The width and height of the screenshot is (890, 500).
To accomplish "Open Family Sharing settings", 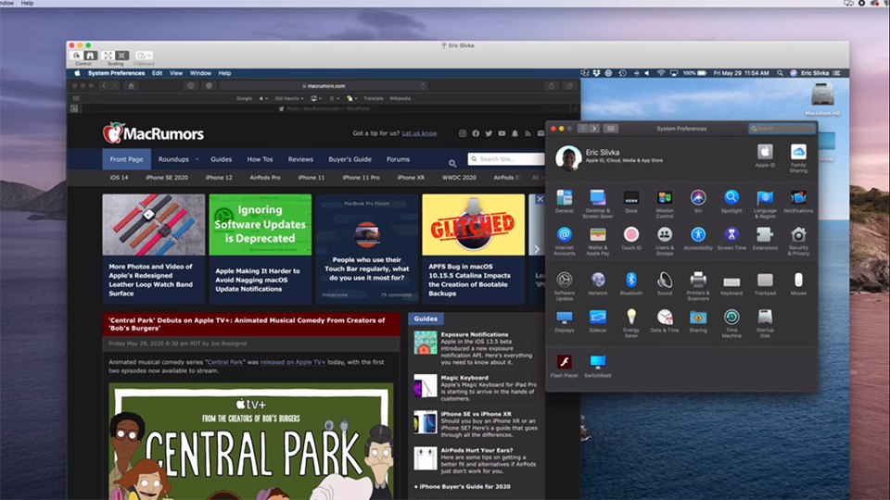I will (x=798, y=158).
